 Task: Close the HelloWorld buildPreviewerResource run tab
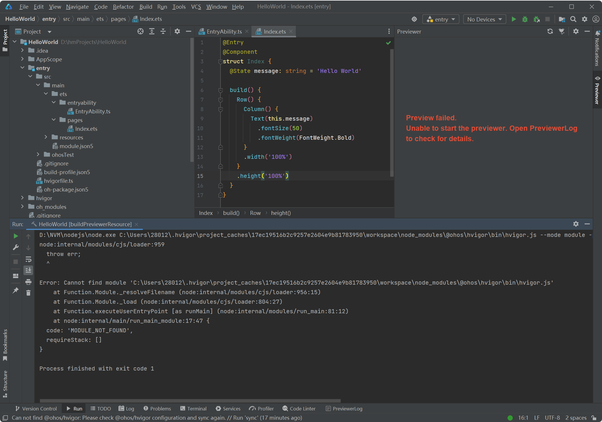pos(136,224)
